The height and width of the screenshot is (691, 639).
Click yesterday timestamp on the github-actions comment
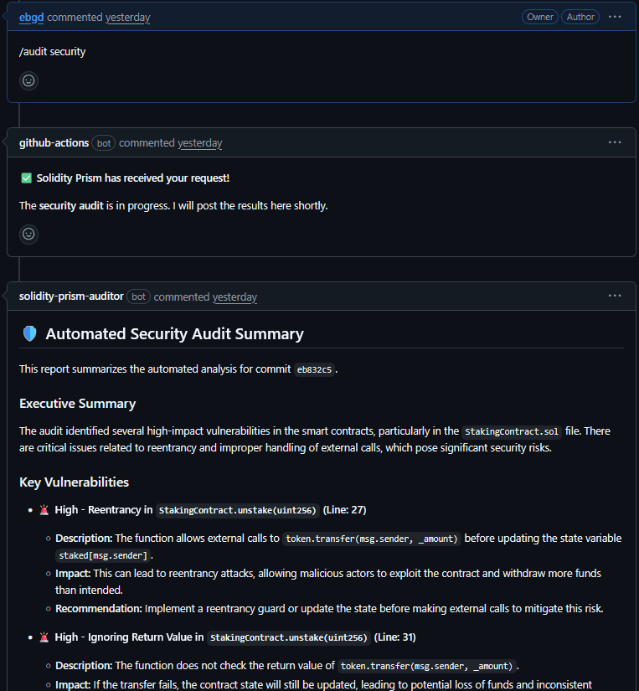(x=200, y=142)
